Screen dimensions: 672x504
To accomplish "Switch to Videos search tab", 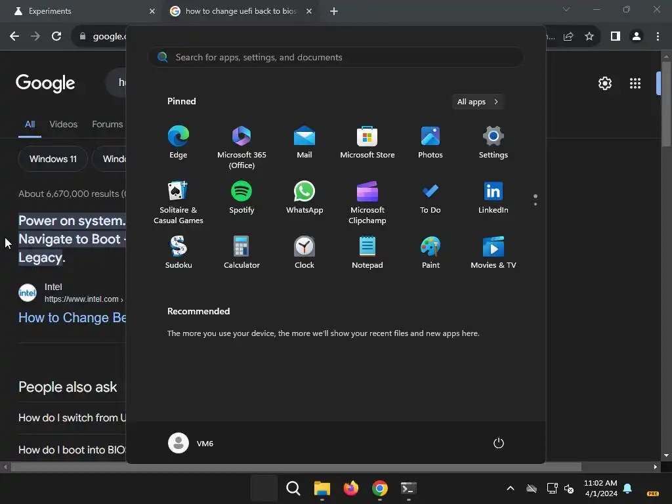I will 64,124.
